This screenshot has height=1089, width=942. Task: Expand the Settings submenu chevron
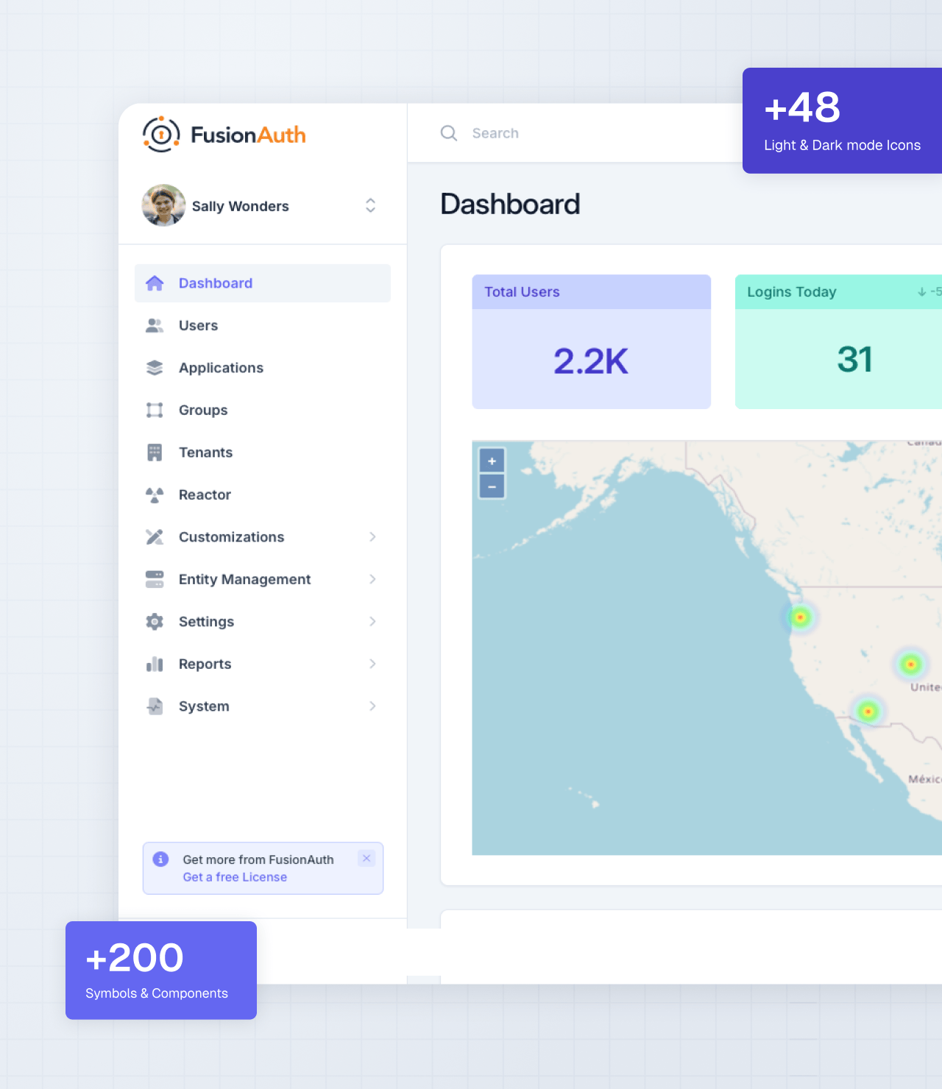pyautogui.click(x=372, y=622)
